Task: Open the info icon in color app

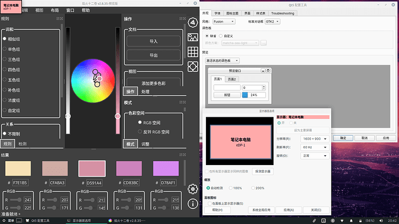Action: click(193, 203)
